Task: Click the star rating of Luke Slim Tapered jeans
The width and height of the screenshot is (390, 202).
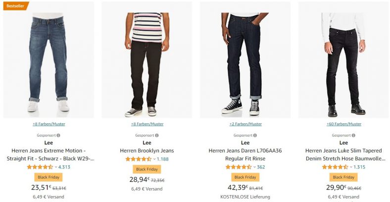Action: pyautogui.click(x=335, y=167)
